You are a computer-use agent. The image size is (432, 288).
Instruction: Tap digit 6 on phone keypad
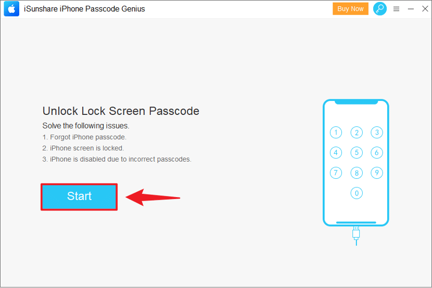coord(377,153)
